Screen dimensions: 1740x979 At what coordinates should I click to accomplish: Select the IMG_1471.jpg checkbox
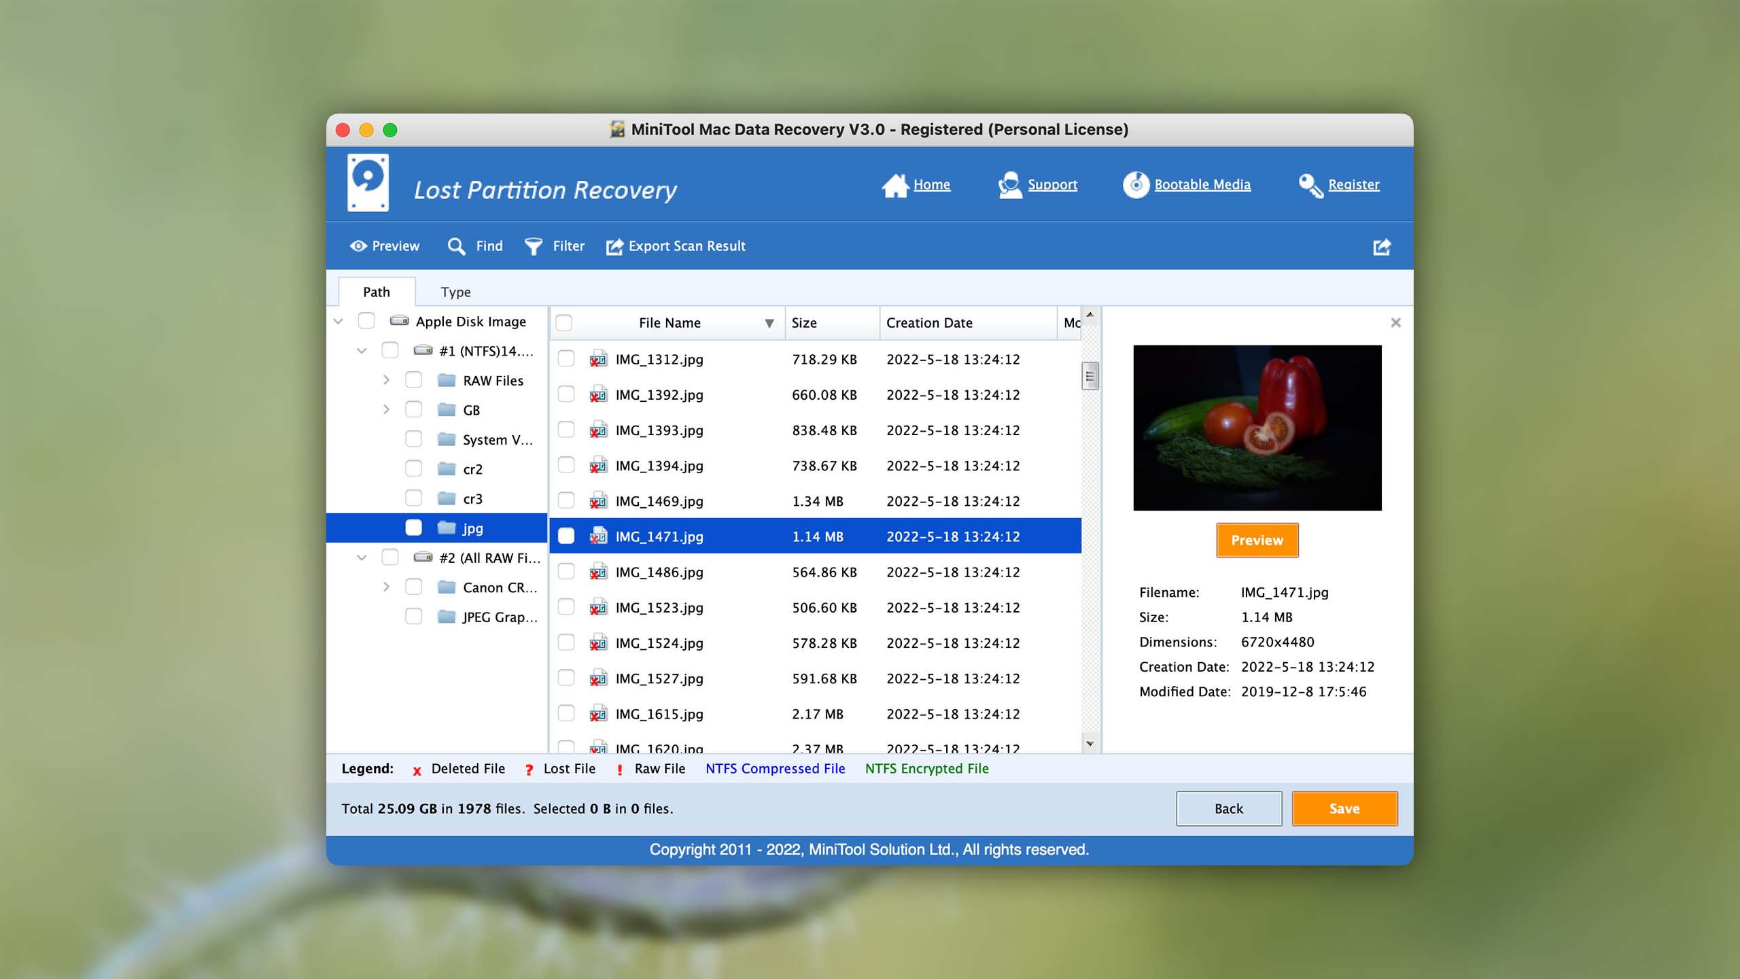pos(565,536)
